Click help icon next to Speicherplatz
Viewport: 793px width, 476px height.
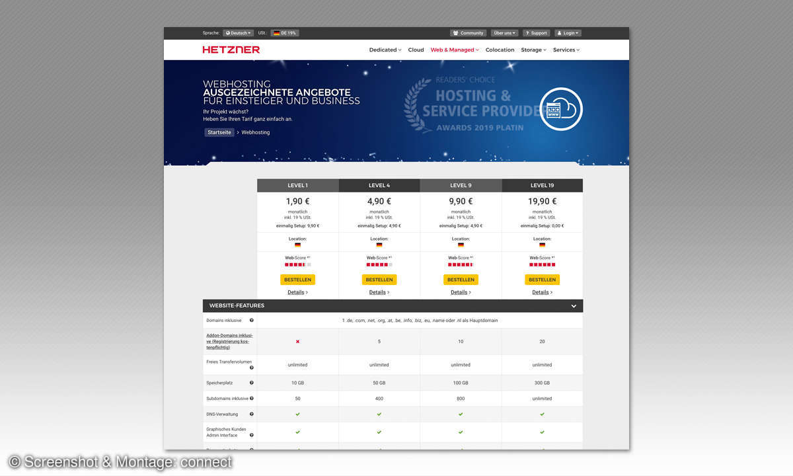coord(251,383)
